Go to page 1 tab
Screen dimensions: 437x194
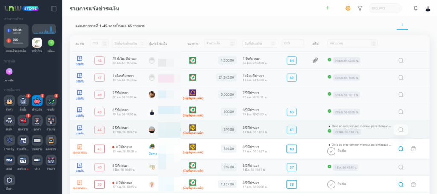tap(402, 26)
